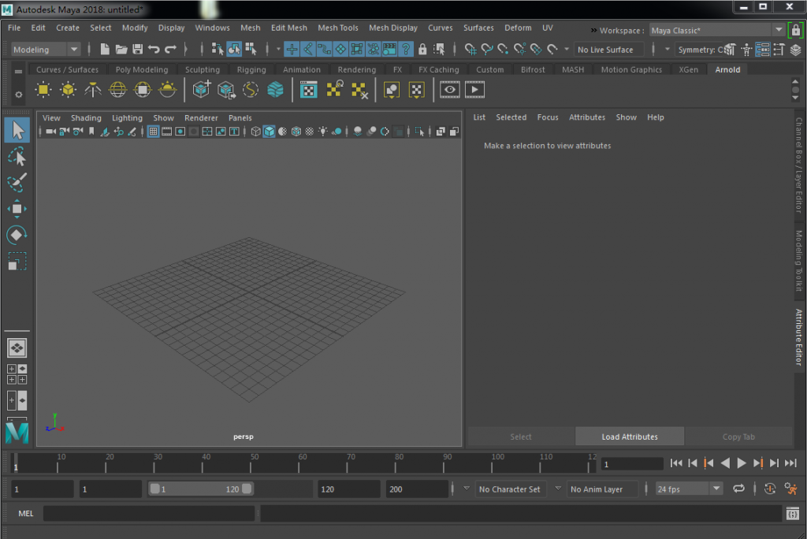Open the Maya Classic workspace dropdown
This screenshot has width=807, height=539.
[x=779, y=31]
